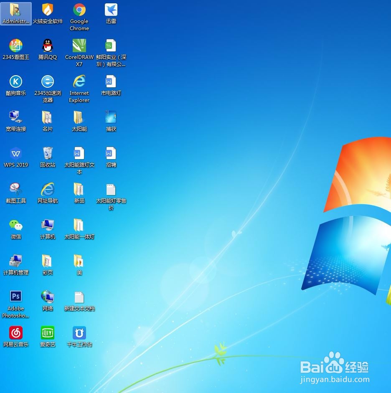This screenshot has height=393, width=391.
Task: Open CorelDRAW X7 shortcut
Action: [79, 53]
